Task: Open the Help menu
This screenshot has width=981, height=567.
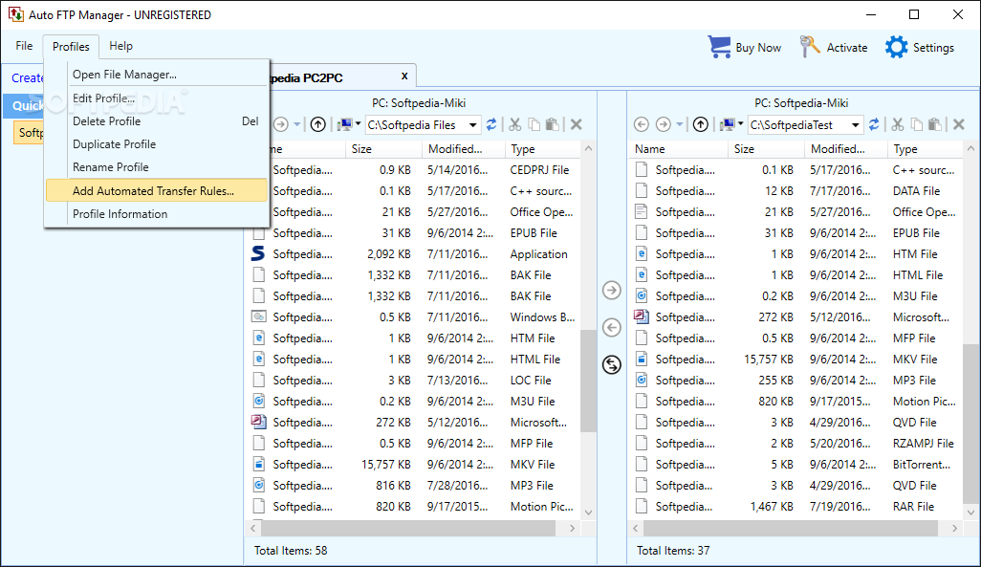Action: pyautogui.click(x=120, y=46)
